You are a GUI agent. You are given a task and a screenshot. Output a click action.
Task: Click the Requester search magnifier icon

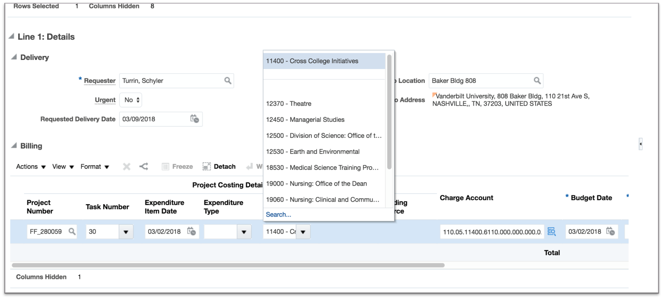tap(228, 81)
